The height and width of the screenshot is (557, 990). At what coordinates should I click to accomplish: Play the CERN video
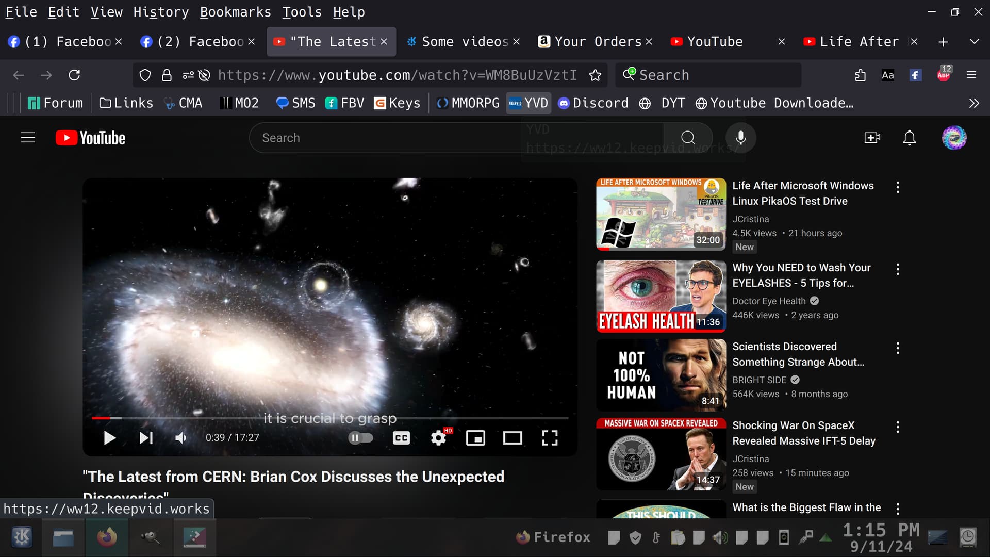click(109, 438)
